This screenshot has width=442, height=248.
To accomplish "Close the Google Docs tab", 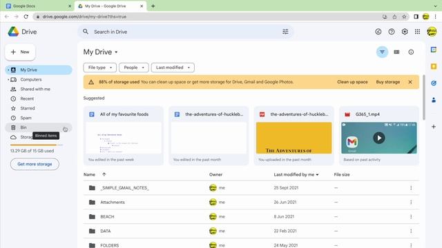I will coord(70,6).
